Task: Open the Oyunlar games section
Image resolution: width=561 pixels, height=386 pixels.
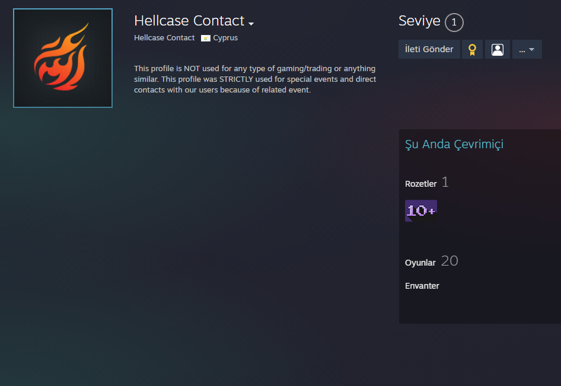Action: coord(420,263)
